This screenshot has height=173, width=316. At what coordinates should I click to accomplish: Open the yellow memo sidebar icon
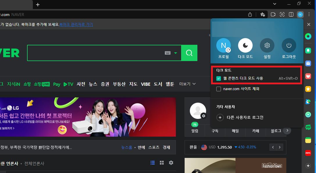pos(308,140)
